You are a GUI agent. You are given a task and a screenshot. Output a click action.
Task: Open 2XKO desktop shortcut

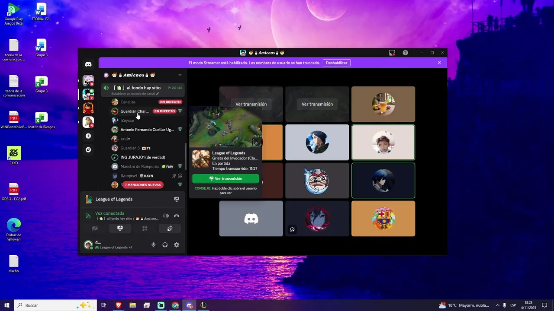13,155
